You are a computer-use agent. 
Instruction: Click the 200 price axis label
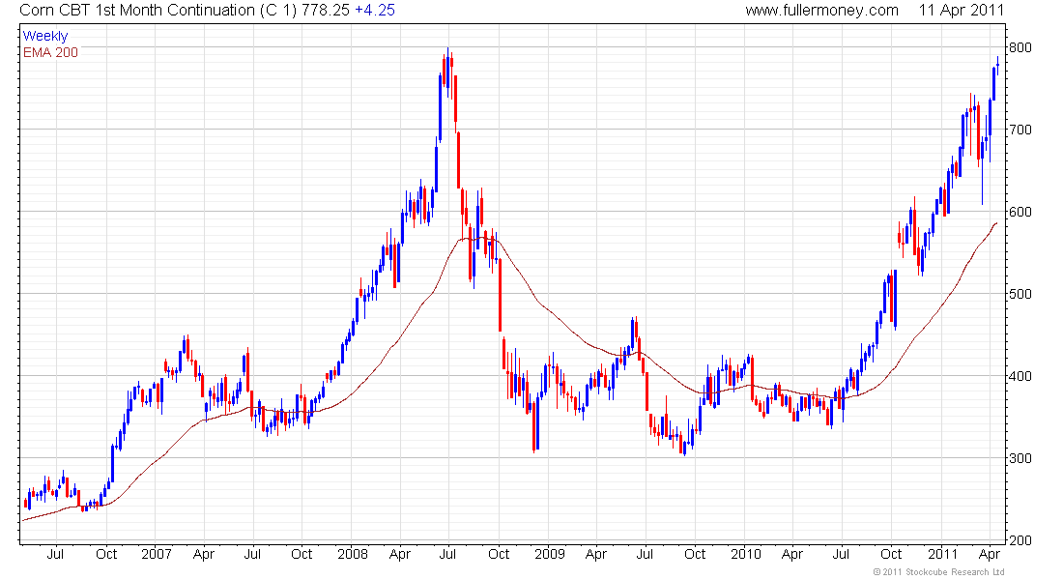[x=1020, y=540]
